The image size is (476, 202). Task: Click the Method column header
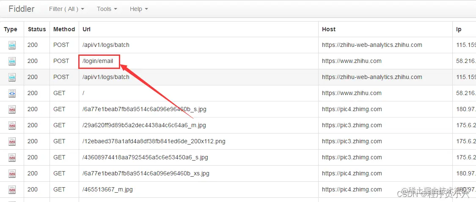click(x=64, y=30)
